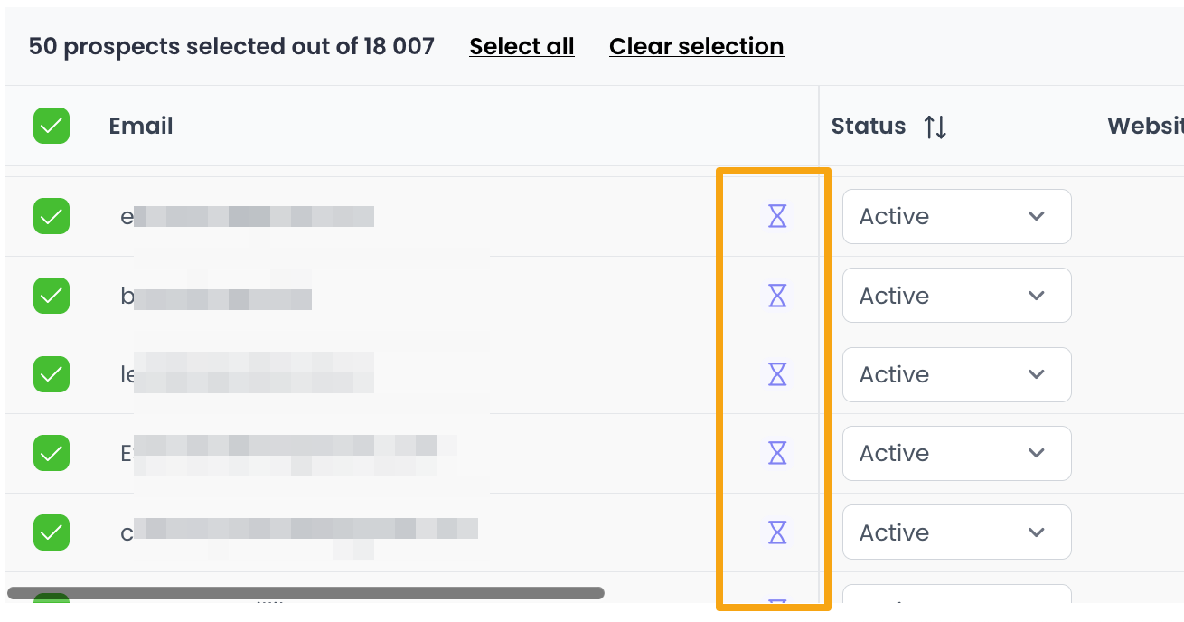Sort by Status using the arrows icon
1184x622 pixels.
935,127
